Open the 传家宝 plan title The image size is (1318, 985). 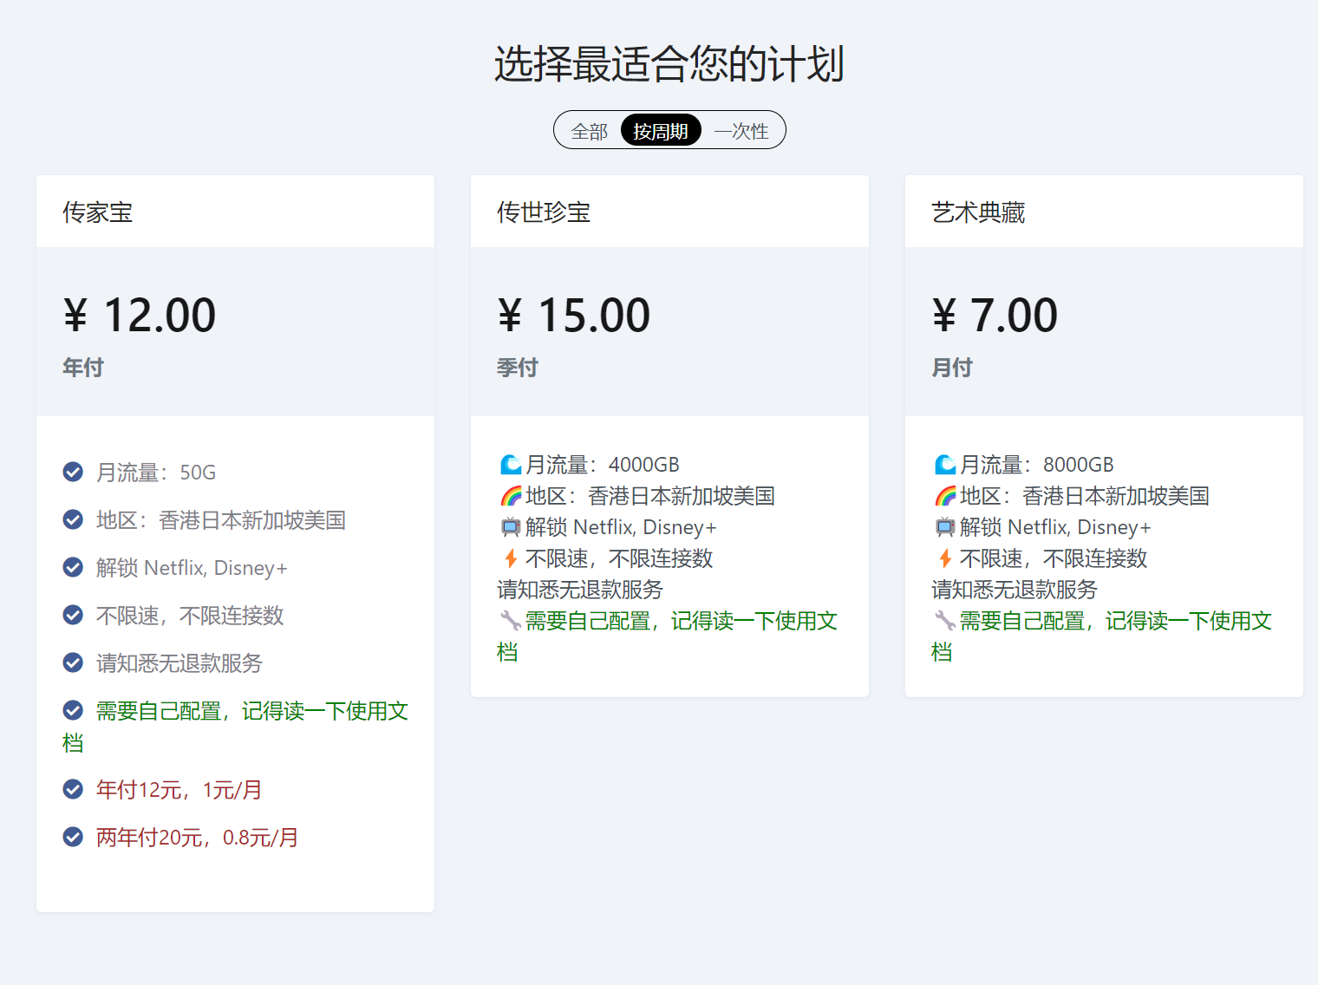click(x=98, y=212)
